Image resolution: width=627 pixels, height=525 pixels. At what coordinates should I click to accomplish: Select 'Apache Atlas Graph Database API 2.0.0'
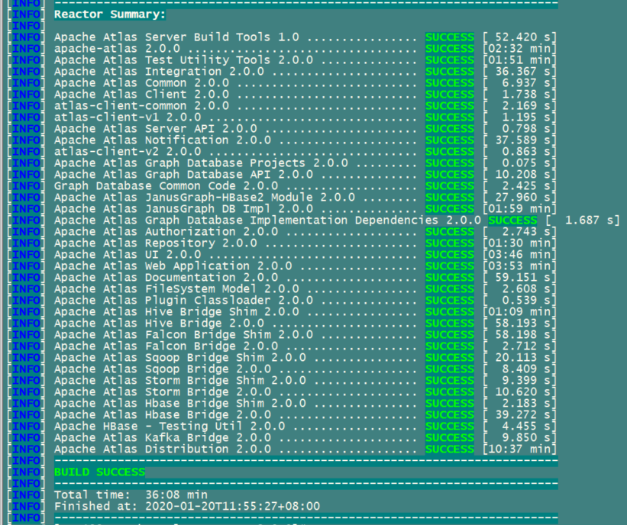(x=183, y=175)
